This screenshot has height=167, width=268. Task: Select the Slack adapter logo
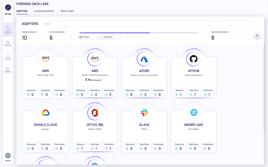(x=144, y=113)
